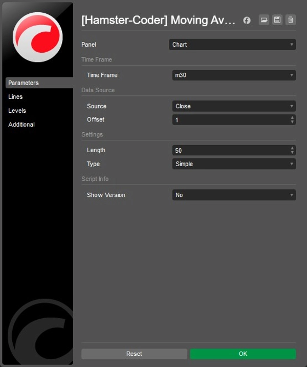Viewport: 307px width, 367px height.
Task: Select the Additional tab
Action: (x=21, y=125)
